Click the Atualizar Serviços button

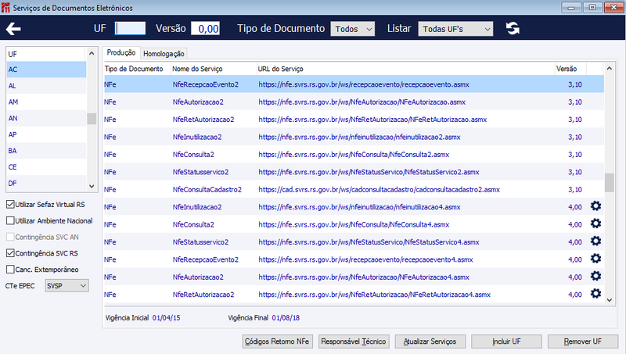tap(430, 341)
